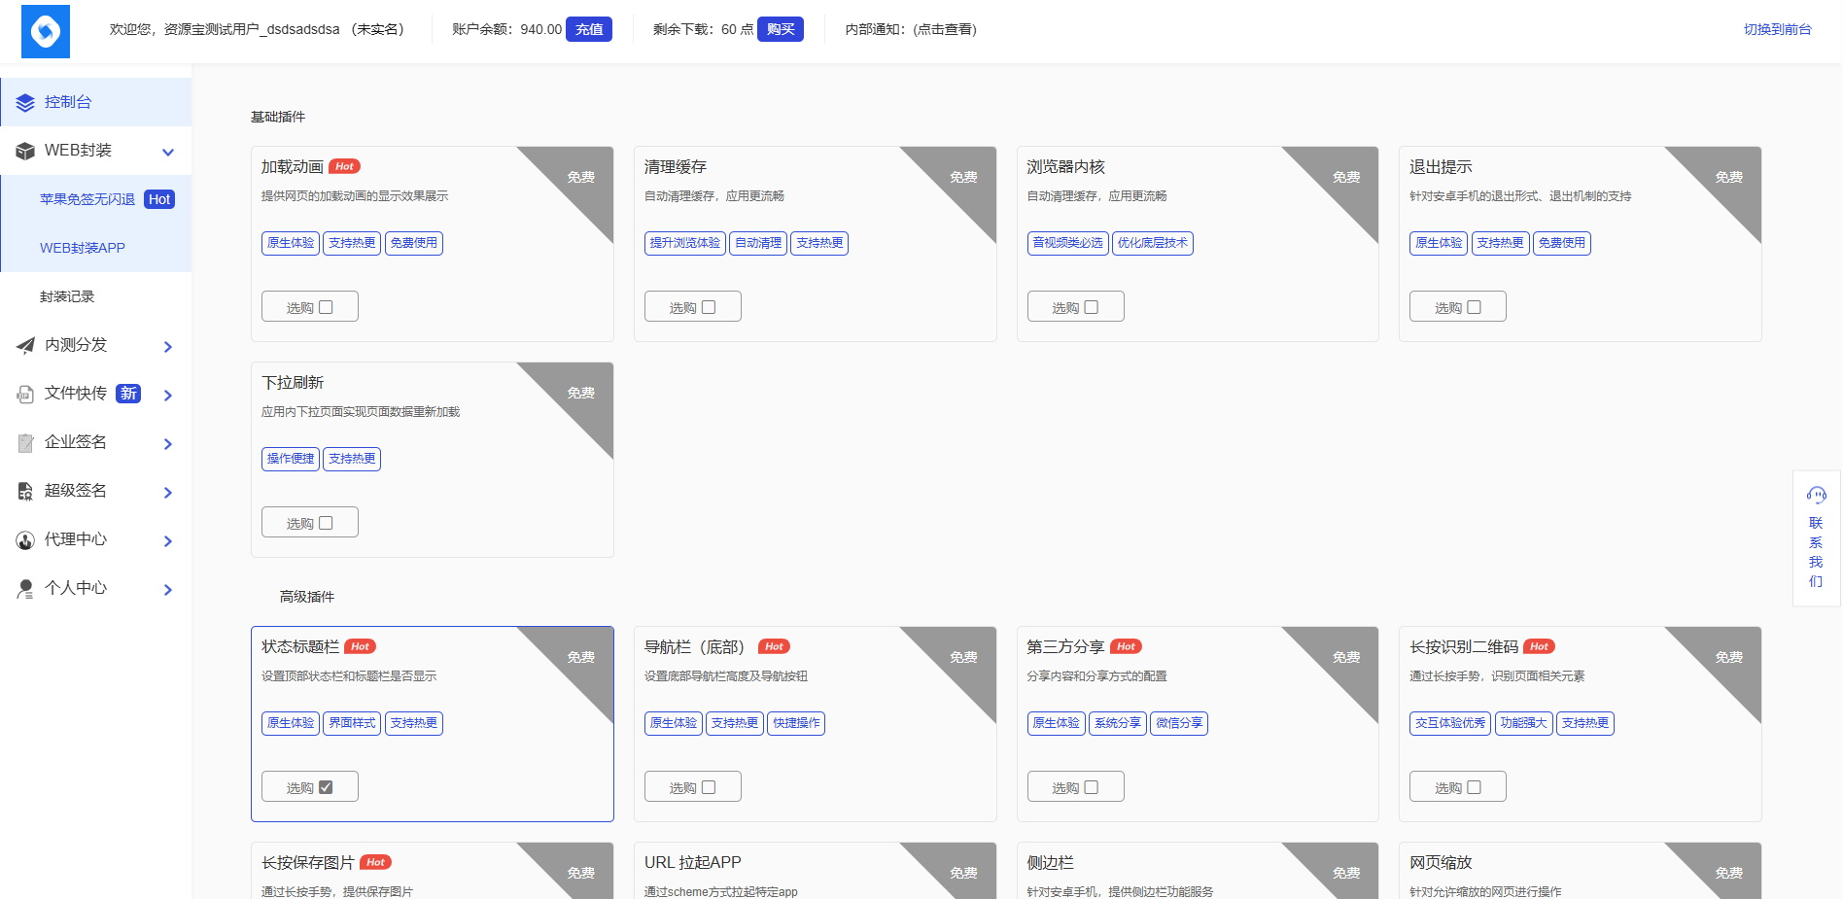Uncheck the 选购 checkbox for 状态标题栏
Image resolution: width=1843 pixels, height=899 pixels.
[326, 787]
